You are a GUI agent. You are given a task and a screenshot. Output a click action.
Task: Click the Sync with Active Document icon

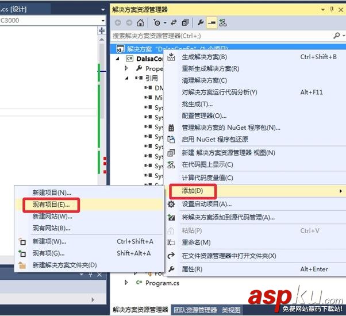pos(174,22)
